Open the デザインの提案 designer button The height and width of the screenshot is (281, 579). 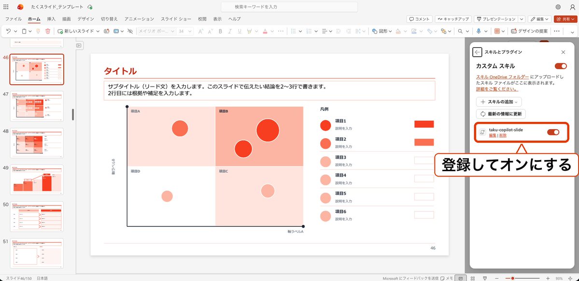[x=530, y=31]
